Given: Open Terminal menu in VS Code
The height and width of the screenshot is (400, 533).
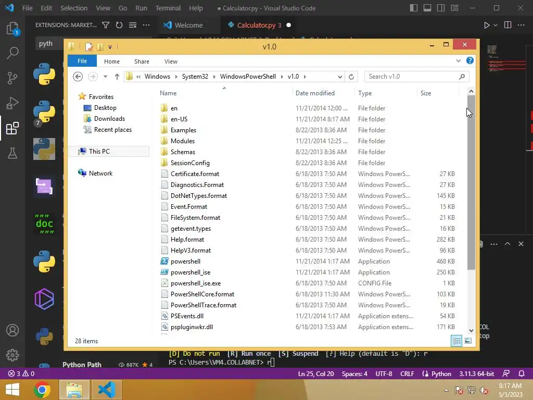Looking at the screenshot, I should pos(168,8).
